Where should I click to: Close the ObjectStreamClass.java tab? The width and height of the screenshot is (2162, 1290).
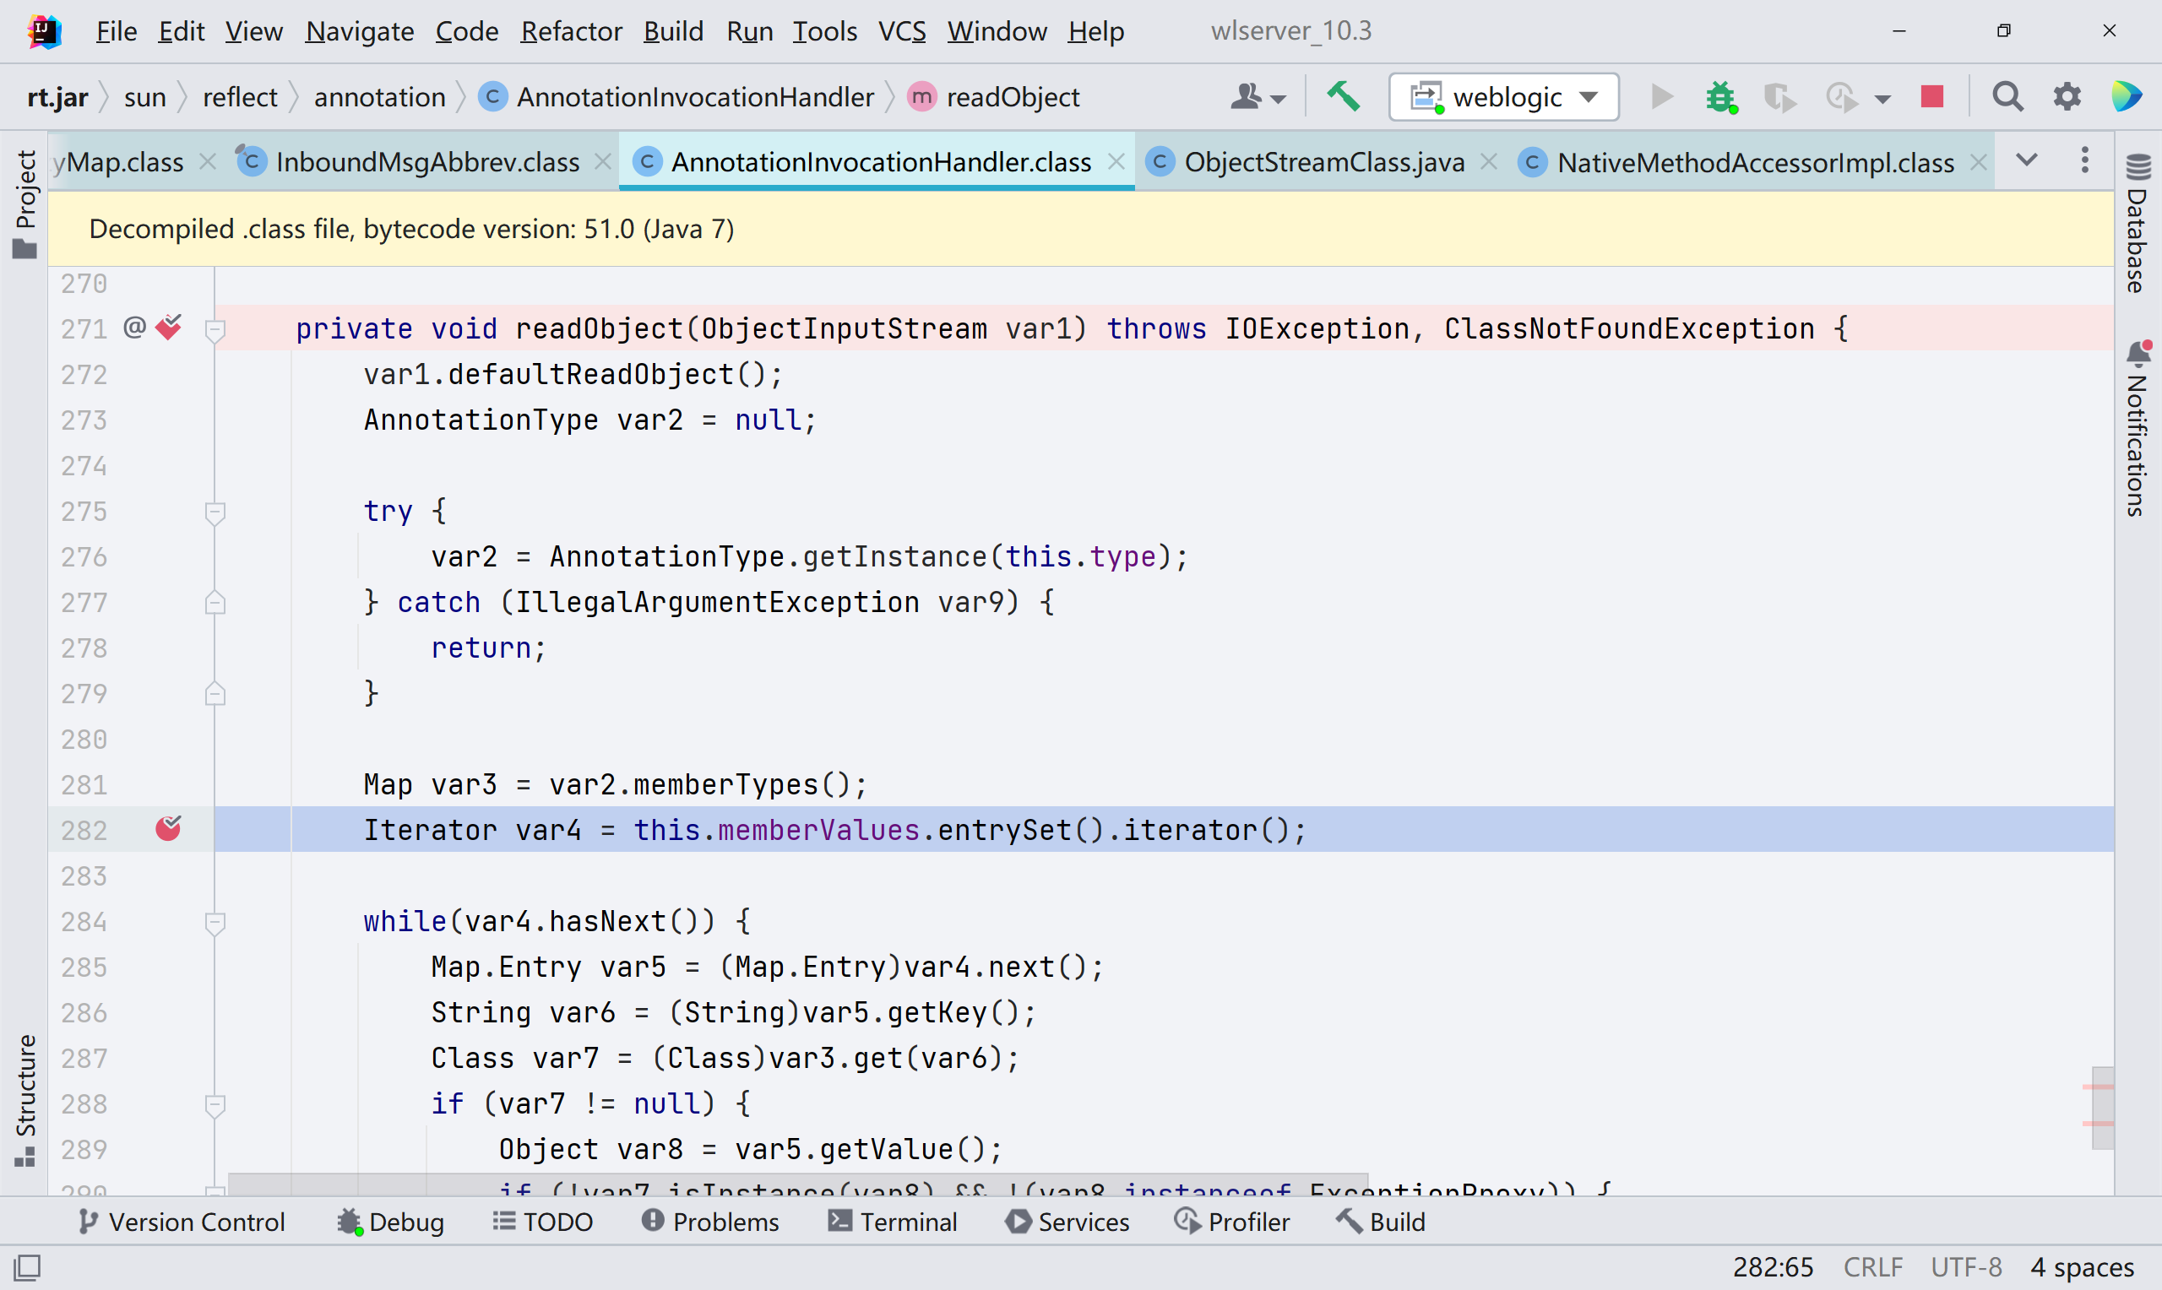click(1488, 162)
